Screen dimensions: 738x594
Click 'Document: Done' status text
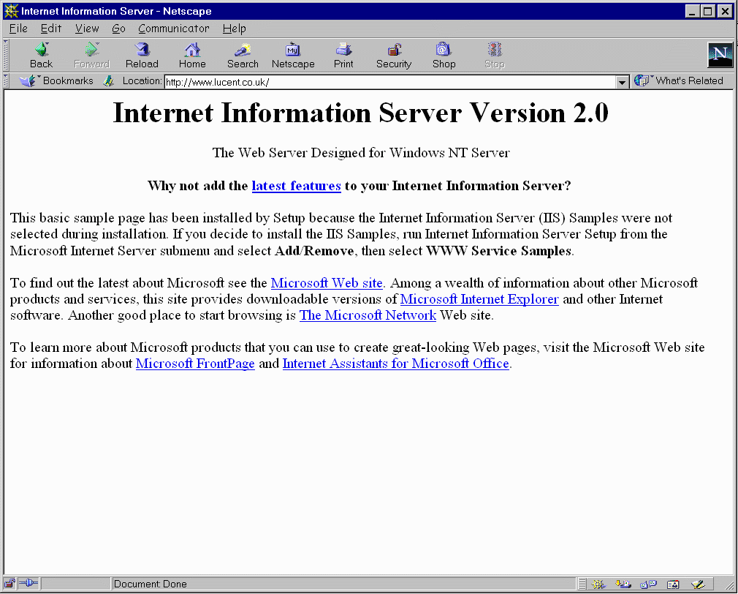[150, 584]
